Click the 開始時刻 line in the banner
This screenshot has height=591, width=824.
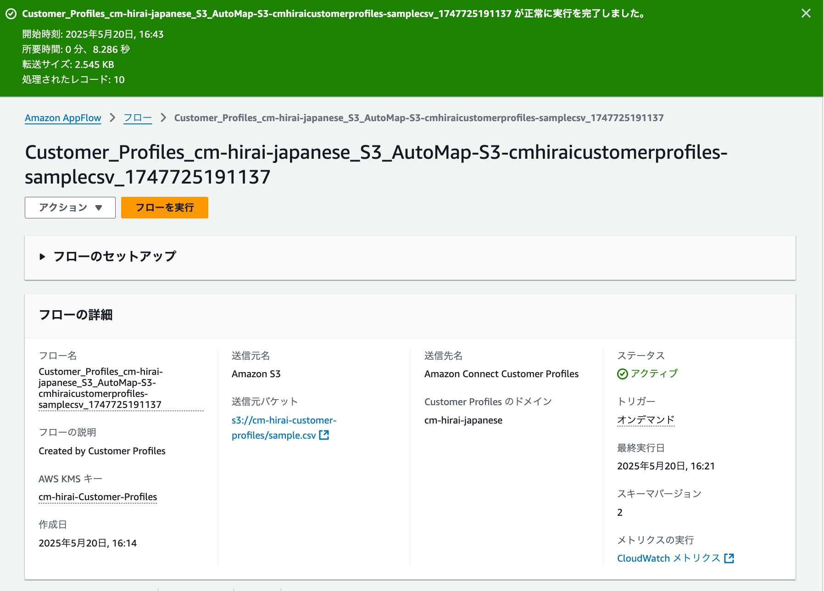coord(93,34)
